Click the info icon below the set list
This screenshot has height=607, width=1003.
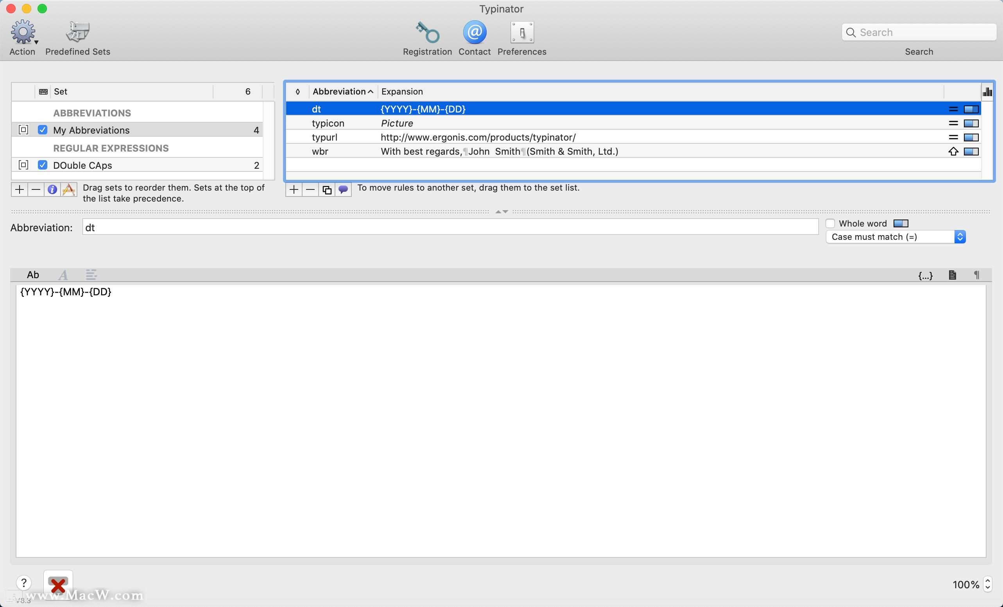(x=52, y=189)
